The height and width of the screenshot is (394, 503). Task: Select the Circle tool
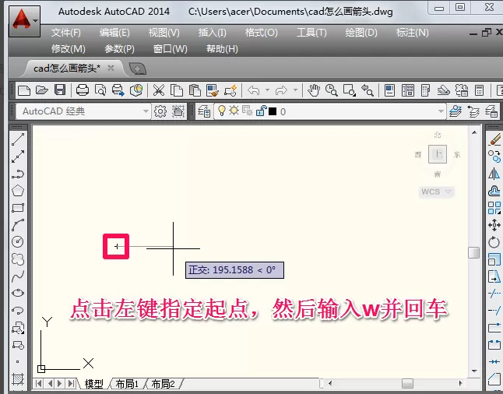[18, 241]
